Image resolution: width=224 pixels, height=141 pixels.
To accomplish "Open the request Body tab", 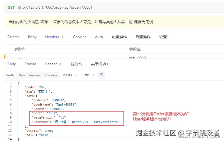I will (32, 37).
